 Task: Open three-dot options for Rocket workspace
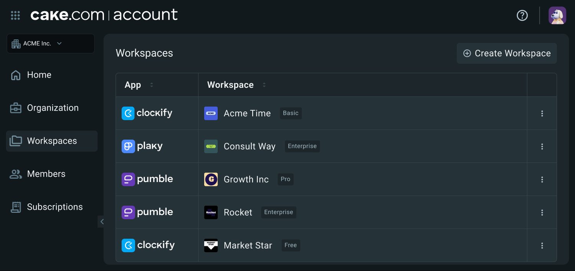tap(542, 212)
